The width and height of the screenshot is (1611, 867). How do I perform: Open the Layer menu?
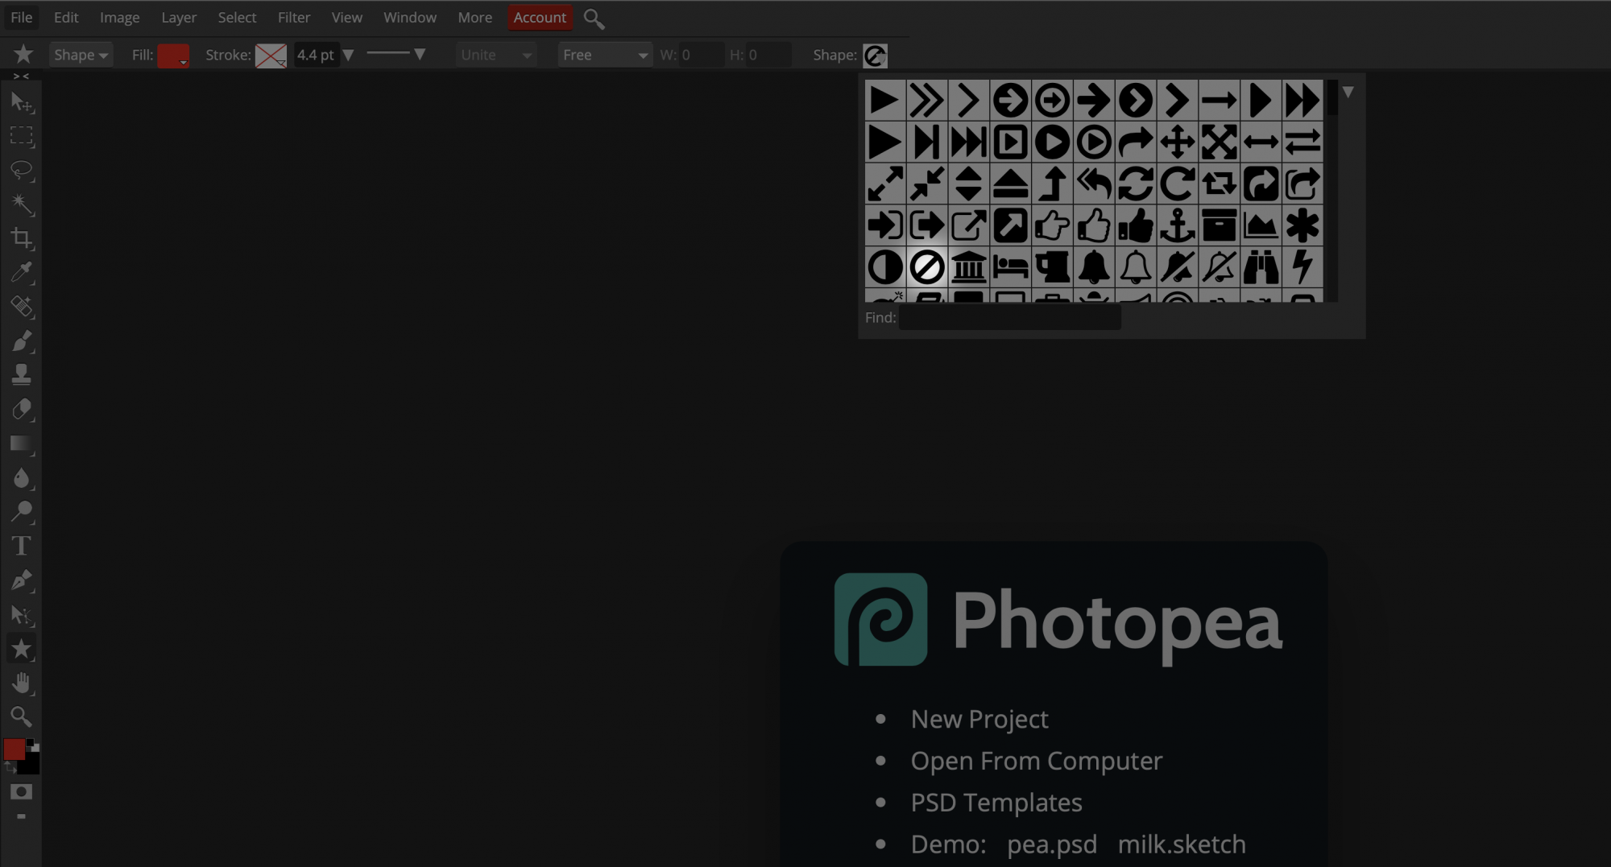click(x=179, y=17)
